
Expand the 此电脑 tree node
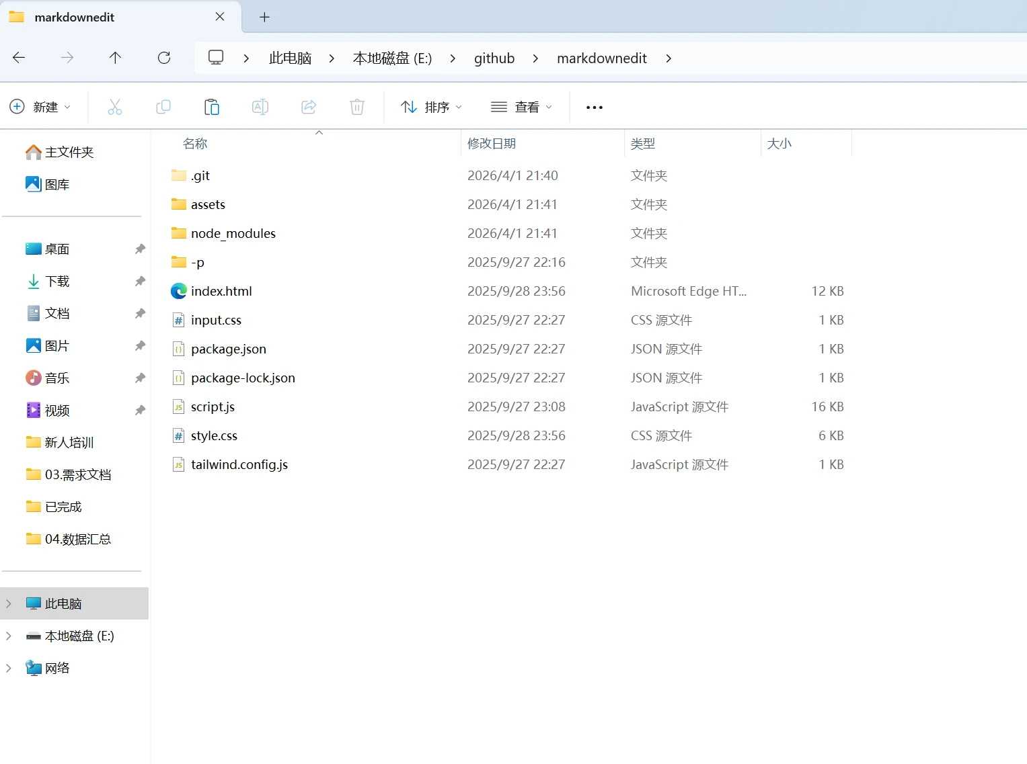point(9,603)
